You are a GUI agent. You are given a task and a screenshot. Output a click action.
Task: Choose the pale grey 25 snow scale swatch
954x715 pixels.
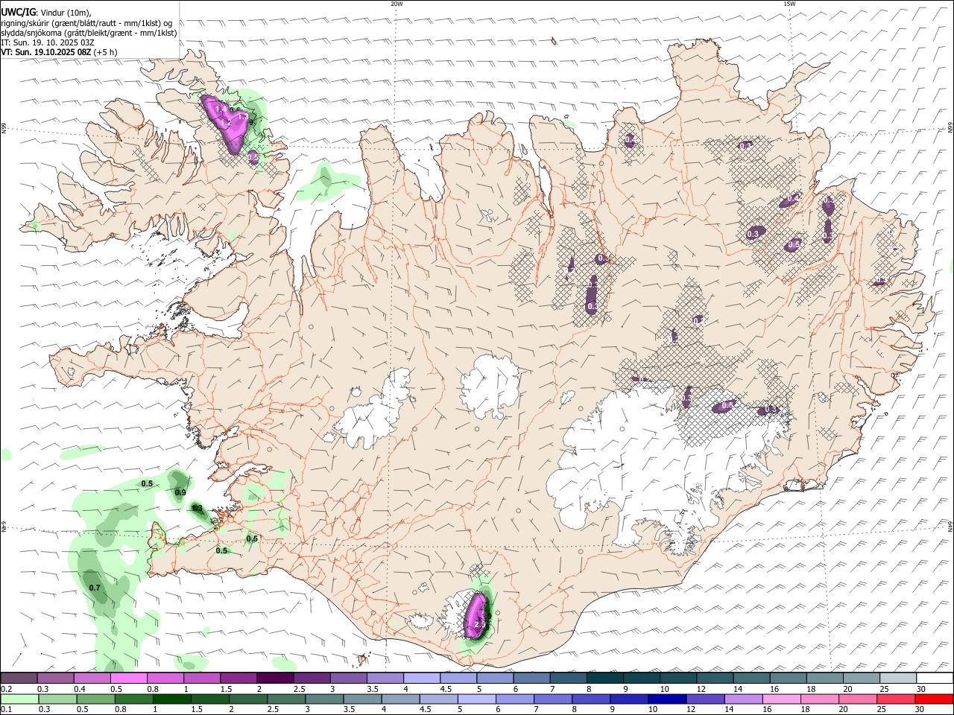(897, 679)
